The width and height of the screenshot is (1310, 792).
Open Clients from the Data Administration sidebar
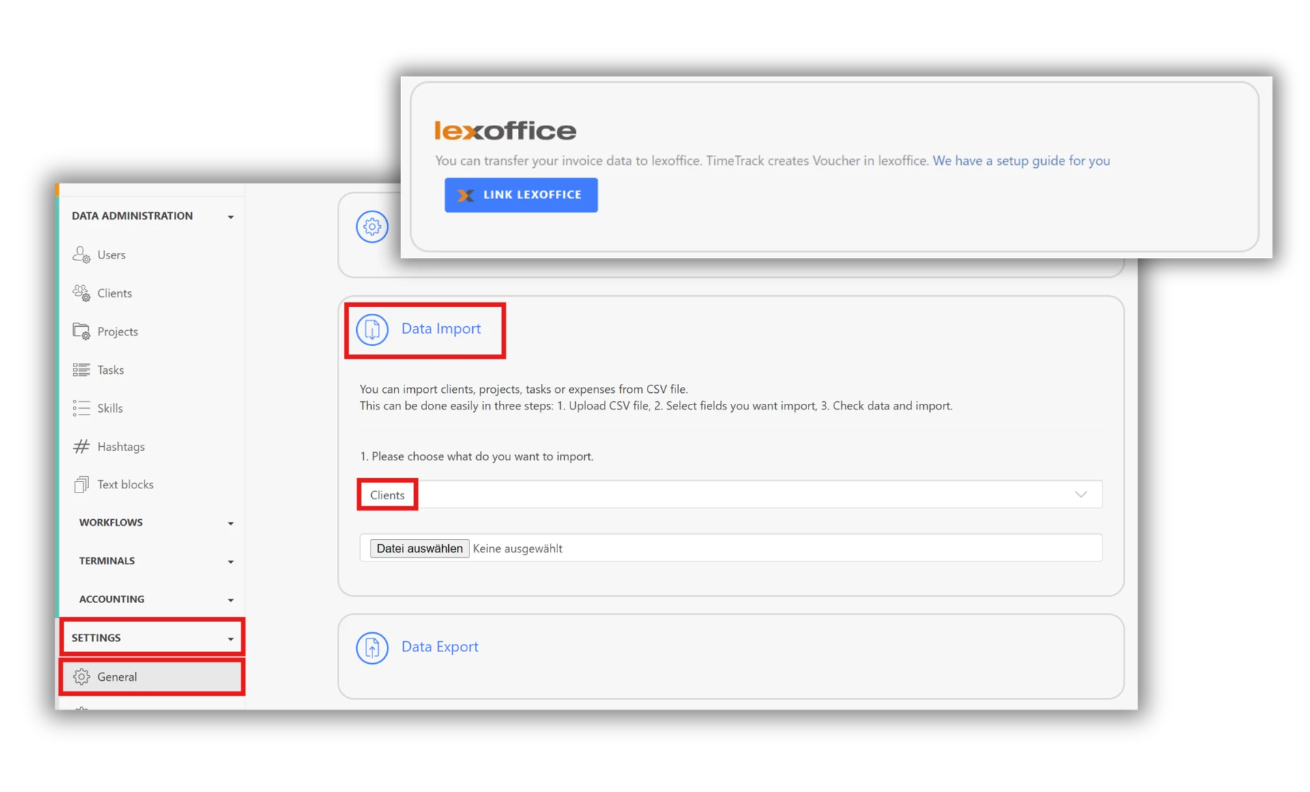[x=82, y=293]
